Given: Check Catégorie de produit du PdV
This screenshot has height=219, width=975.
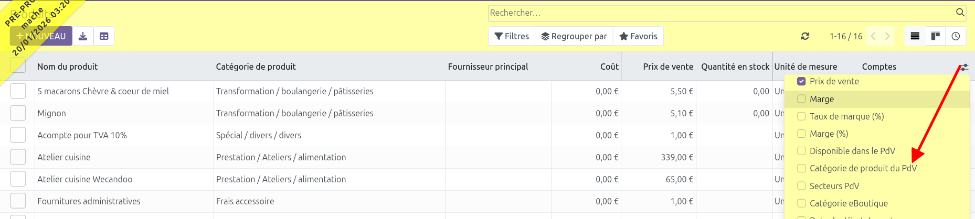Looking at the screenshot, I should click(801, 168).
